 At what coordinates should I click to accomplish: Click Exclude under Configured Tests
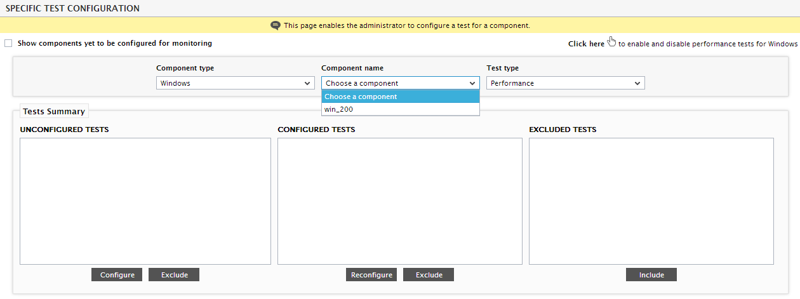(429, 275)
